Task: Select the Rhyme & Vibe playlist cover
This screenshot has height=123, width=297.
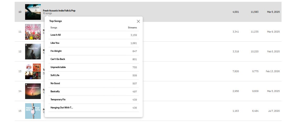Action: pos(33,52)
